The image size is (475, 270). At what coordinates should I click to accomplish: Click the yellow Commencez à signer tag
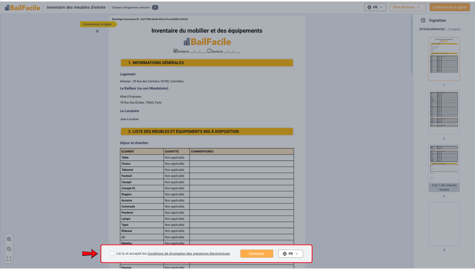tap(98, 24)
